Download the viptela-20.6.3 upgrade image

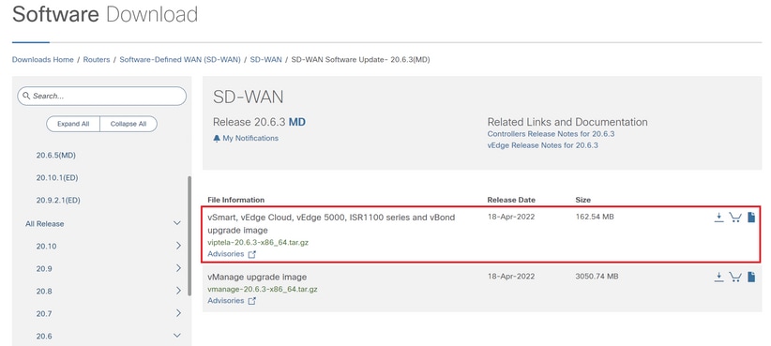718,218
